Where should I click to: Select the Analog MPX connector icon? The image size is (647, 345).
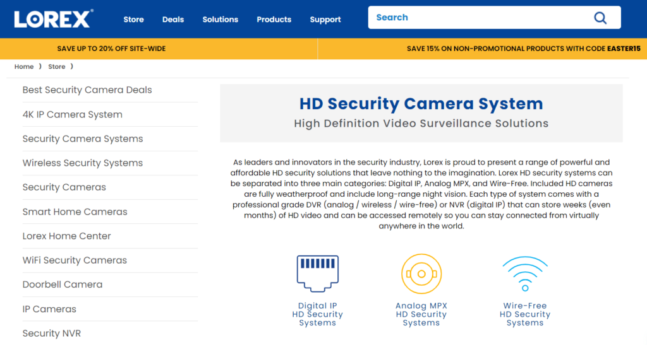[x=421, y=274]
